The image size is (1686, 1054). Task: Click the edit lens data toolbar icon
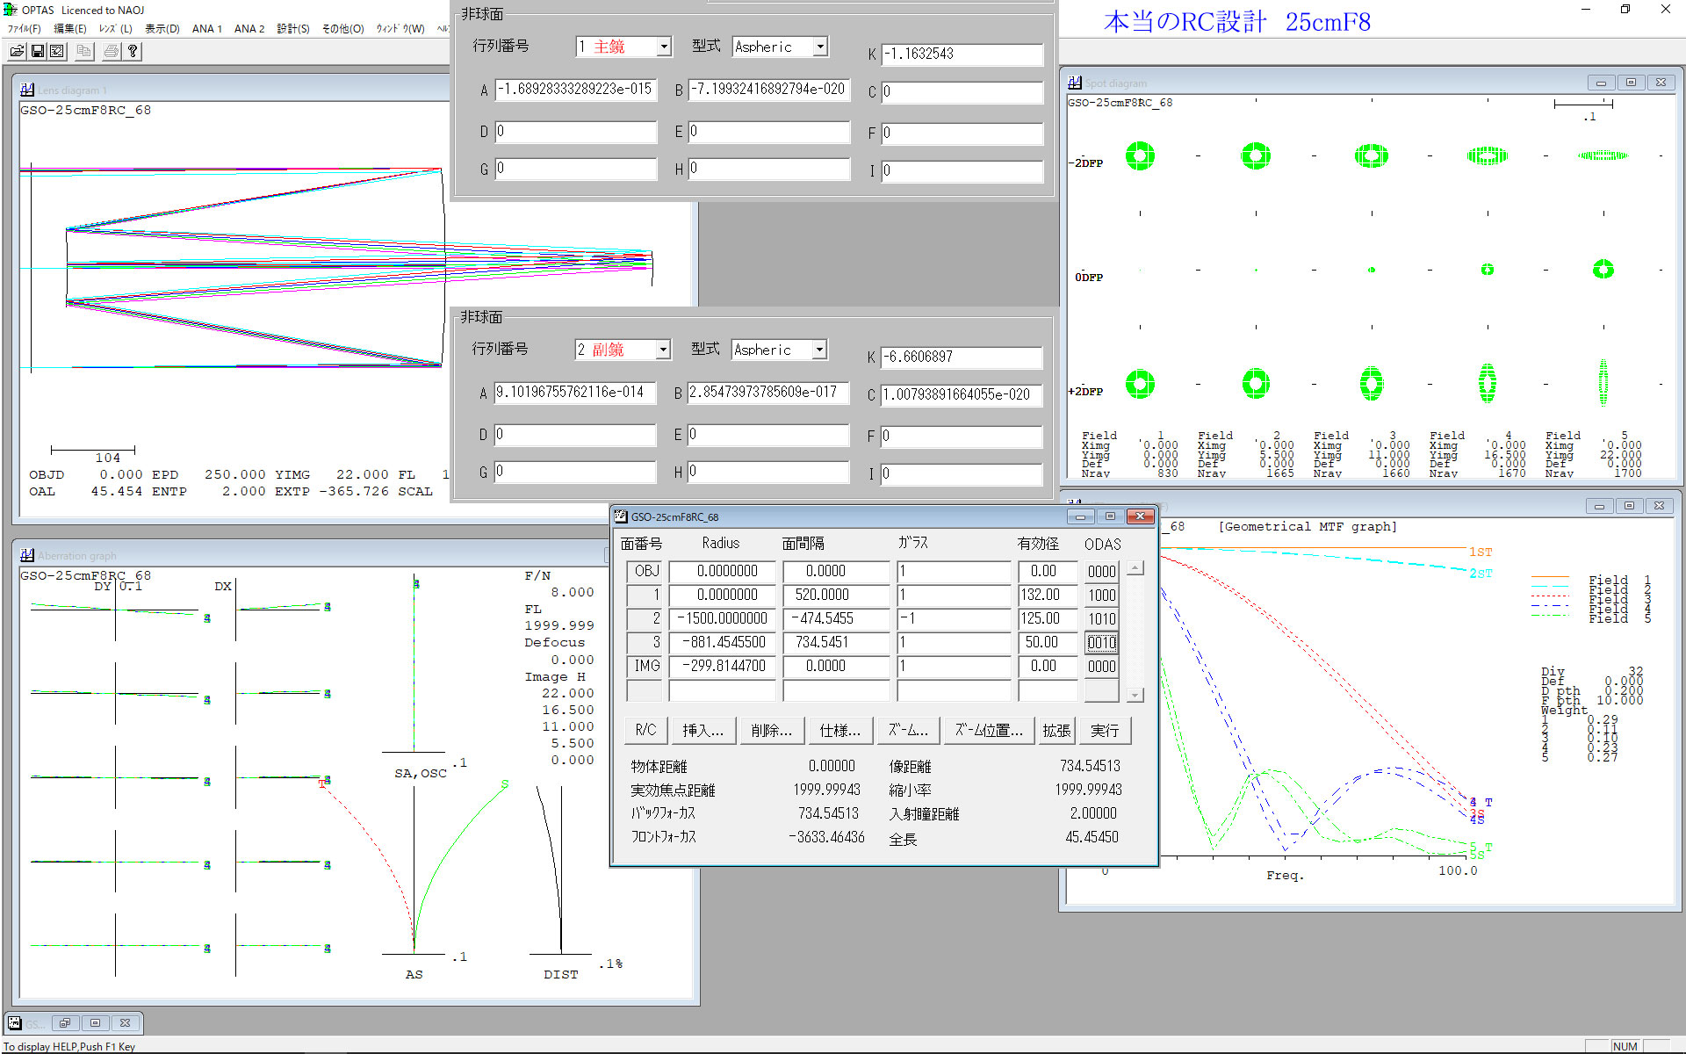point(57,52)
